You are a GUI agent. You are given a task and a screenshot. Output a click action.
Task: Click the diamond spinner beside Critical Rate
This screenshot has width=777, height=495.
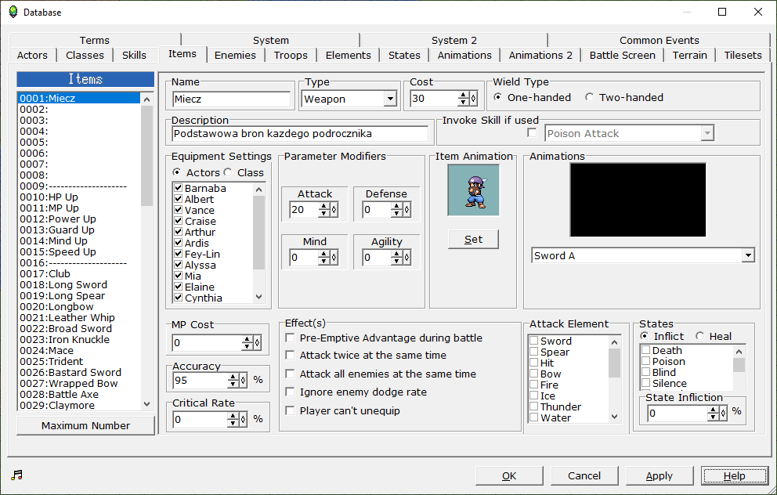tap(243, 419)
